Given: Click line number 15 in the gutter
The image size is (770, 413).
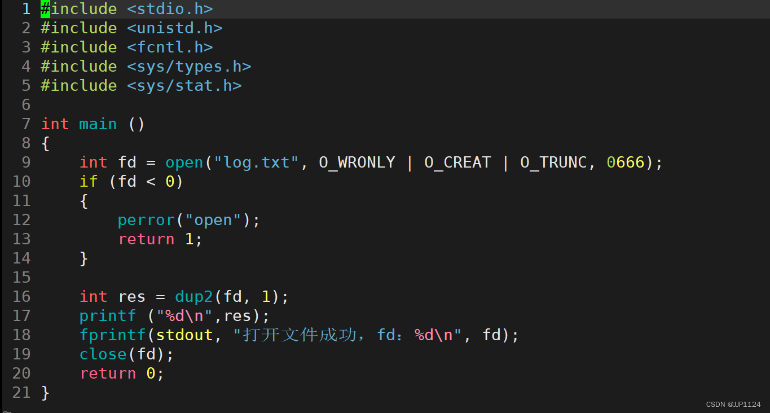Looking at the screenshot, I should pyautogui.click(x=21, y=278).
